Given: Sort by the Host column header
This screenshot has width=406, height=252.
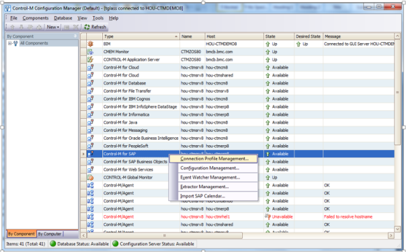Looking at the screenshot, I should tap(235, 36).
